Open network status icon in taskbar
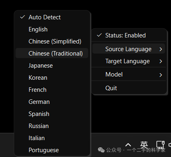 [x=160, y=145]
